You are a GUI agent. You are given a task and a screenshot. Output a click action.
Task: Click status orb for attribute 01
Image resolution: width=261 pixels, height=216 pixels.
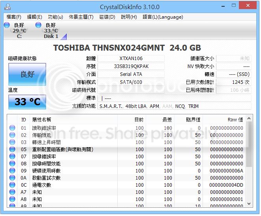(x=12, y=128)
